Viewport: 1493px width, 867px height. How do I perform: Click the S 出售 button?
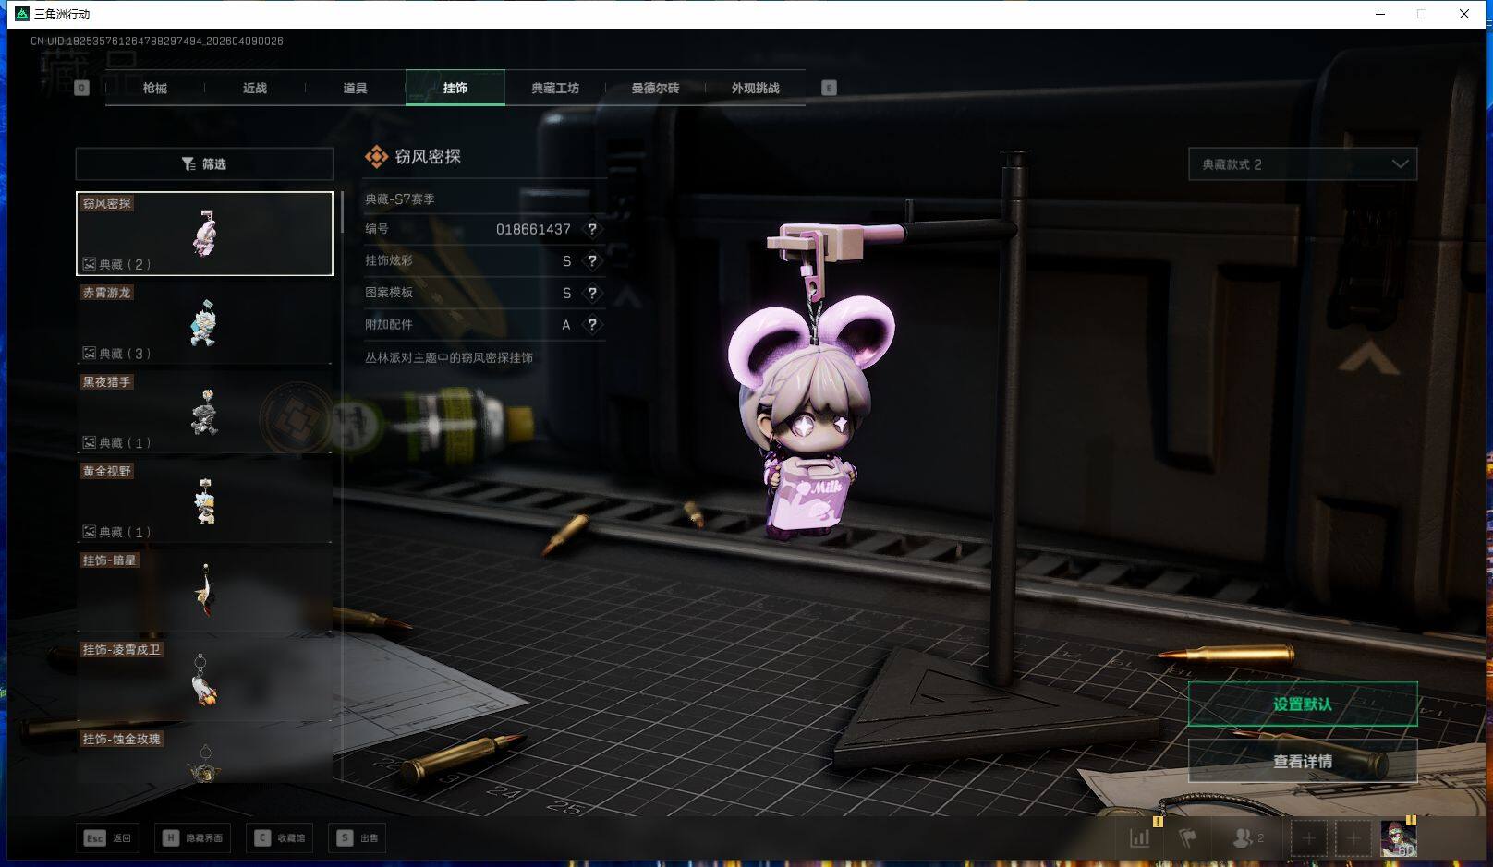tap(358, 837)
